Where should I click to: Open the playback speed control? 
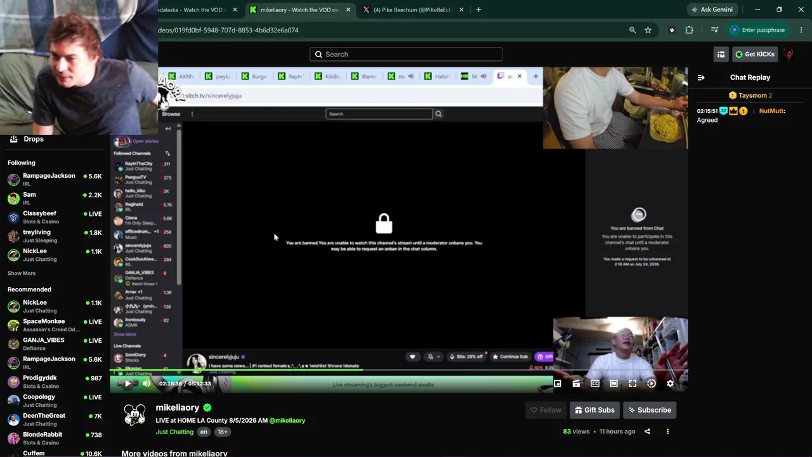coord(652,383)
